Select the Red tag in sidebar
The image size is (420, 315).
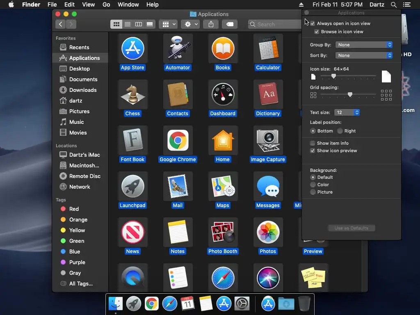[x=80, y=209]
